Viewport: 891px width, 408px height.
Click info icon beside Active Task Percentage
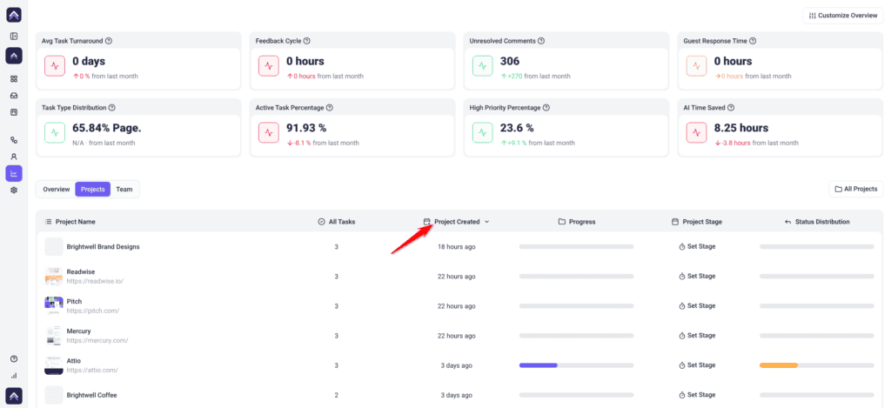[x=330, y=107]
